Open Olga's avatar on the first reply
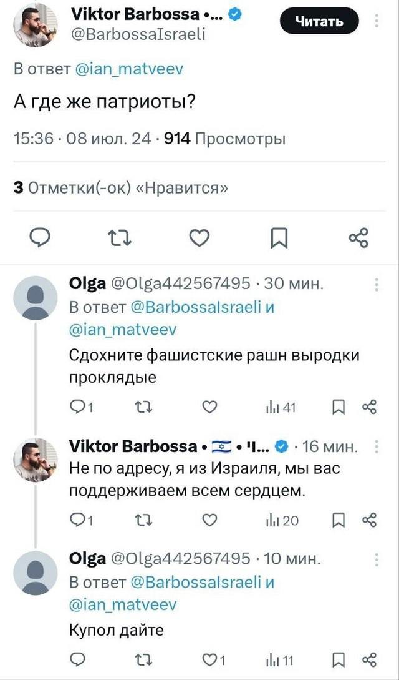Image resolution: width=399 pixels, height=680 pixels. tap(36, 298)
